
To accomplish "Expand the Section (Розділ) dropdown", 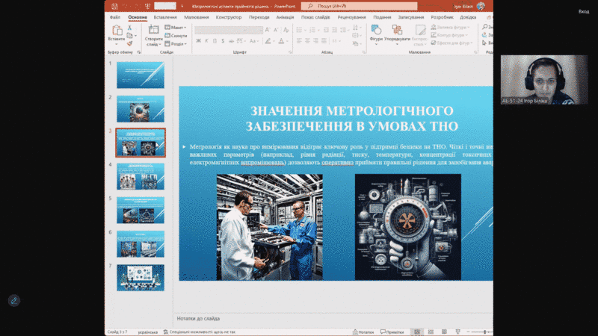I will [x=177, y=43].
